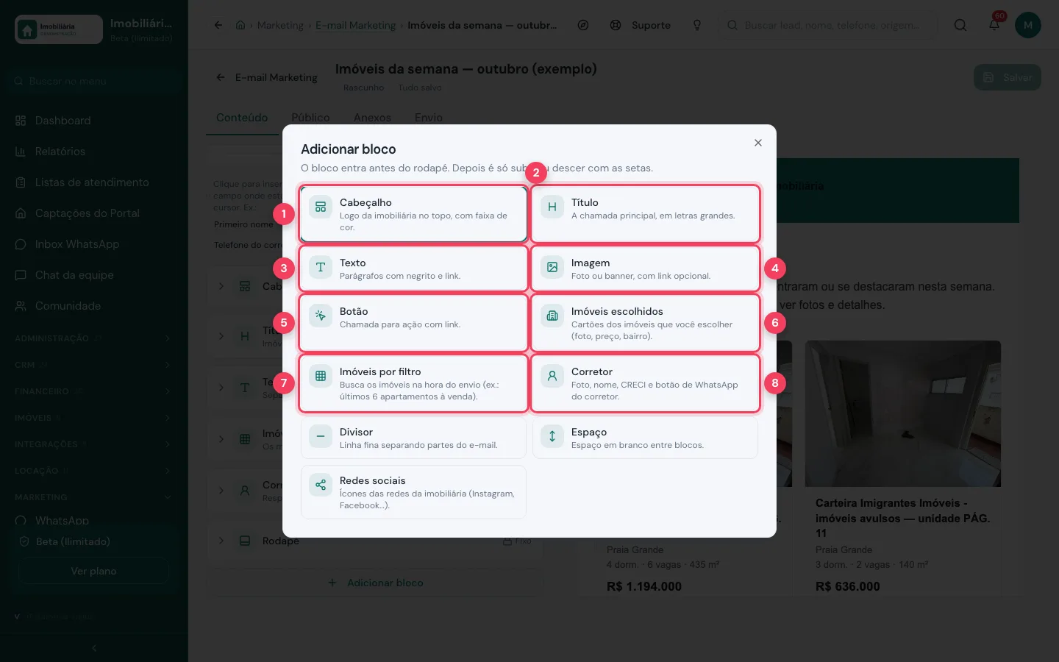
Task: Open Dashboard in the sidebar
Action: (93, 121)
